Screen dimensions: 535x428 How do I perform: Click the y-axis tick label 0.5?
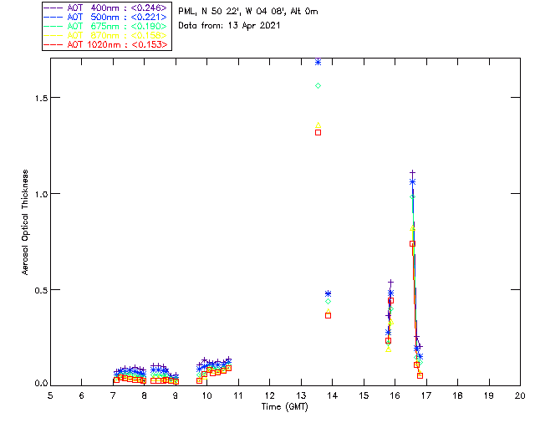pyautogui.click(x=41, y=290)
